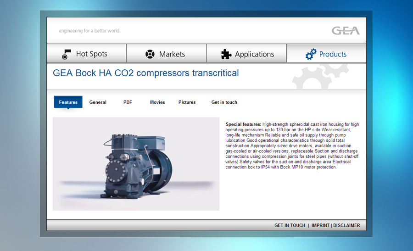
Task: Open the IMPRINT footer link
Action: pyautogui.click(x=320, y=225)
